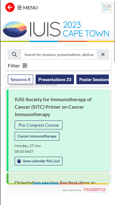This screenshot has width=115, height=205.
Task: Expand the Filter options label
Action: 14,66
